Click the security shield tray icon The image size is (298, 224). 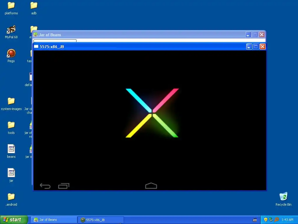[x=266, y=220]
